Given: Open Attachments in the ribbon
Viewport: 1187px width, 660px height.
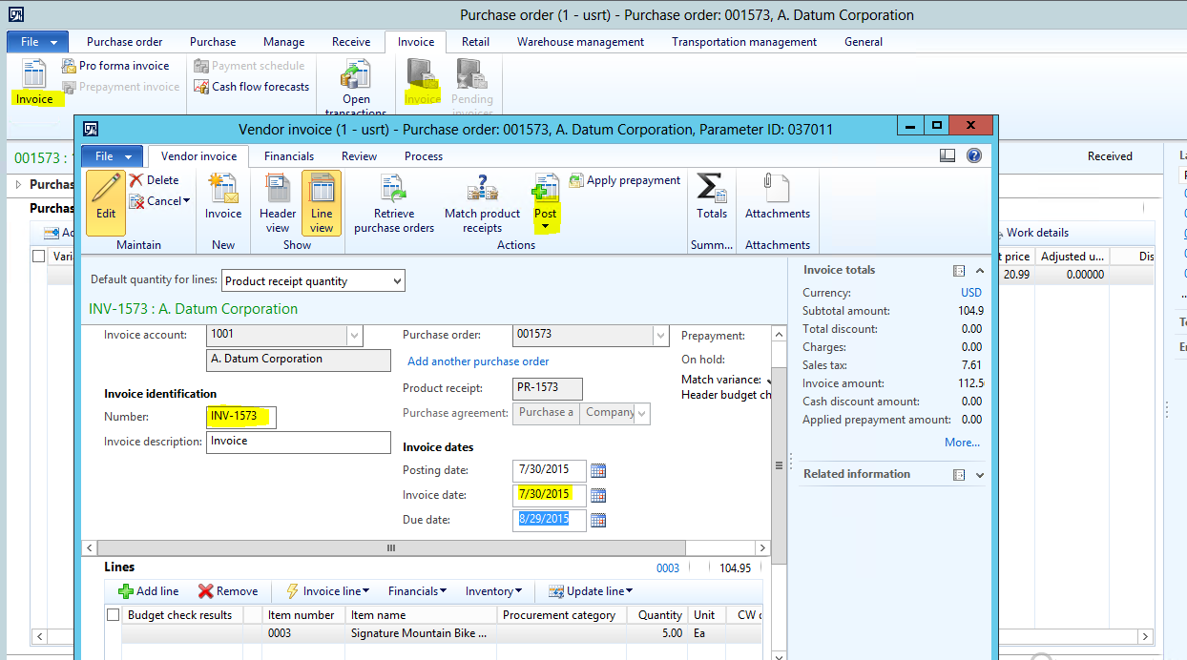Looking at the screenshot, I should [x=778, y=197].
